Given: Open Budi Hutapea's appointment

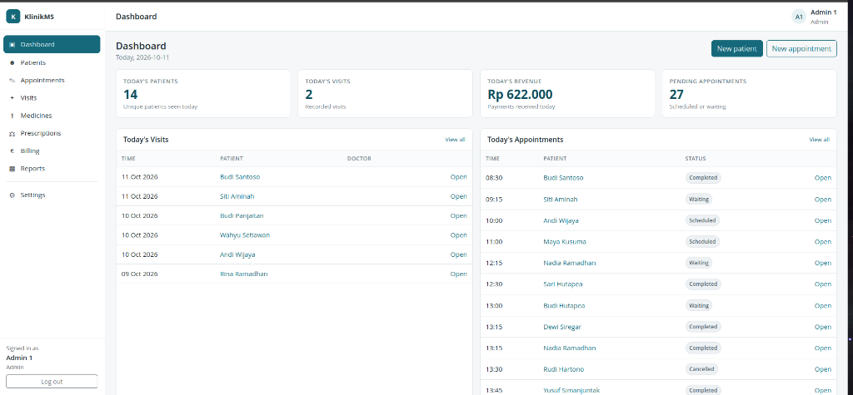Looking at the screenshot, I should click(x=822, y=306).
